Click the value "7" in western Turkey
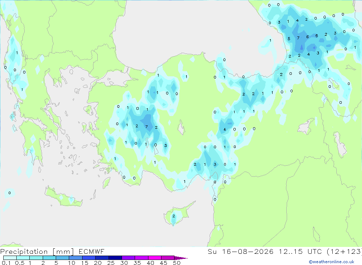362x265 pixels. pos(146,127)
